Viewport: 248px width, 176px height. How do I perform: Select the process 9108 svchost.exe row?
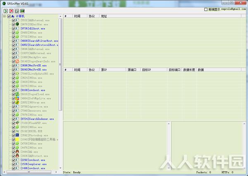[33, 90]
